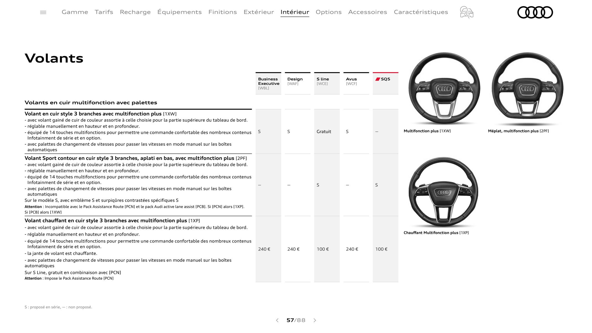The height and width of the screenshot is (333, 592).
Task: Click the Audi four-rings logo
Action: click(x=535, y=12)
